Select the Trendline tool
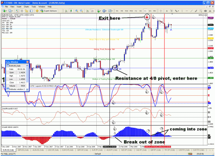 (x=191, y=11)
